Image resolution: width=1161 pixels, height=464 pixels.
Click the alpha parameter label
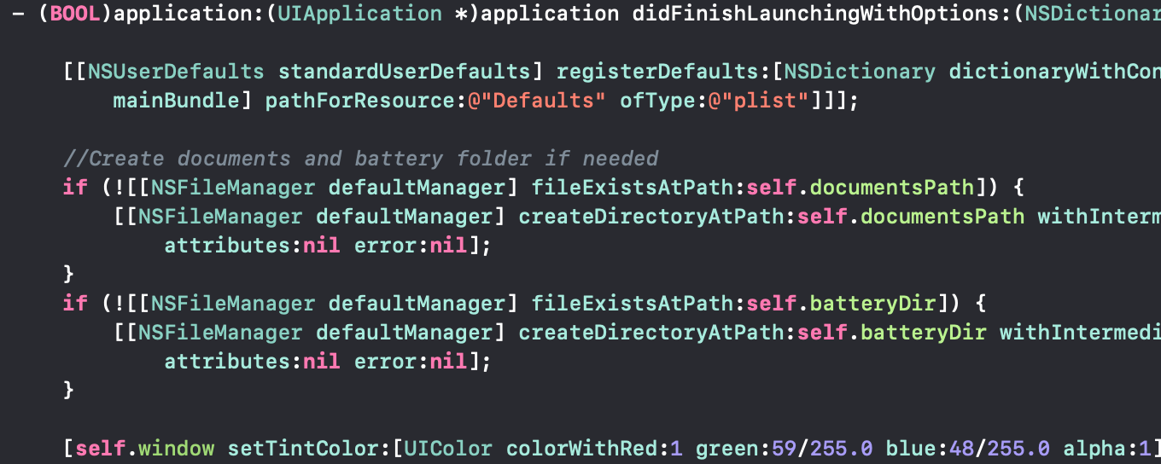[x=1094, y=448]
